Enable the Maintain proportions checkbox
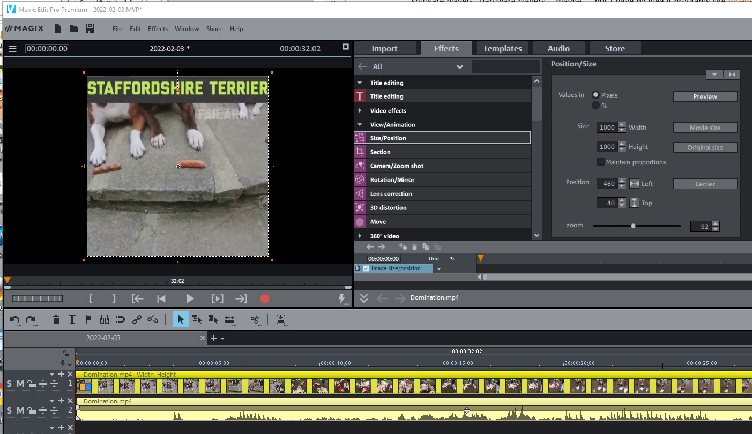The image size is (752, 434). 600,162
